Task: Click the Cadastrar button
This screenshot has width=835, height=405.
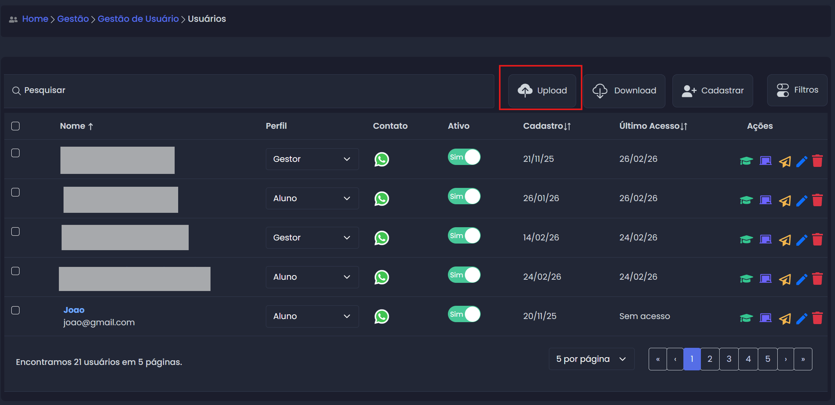Action: [x=712, y=90]
